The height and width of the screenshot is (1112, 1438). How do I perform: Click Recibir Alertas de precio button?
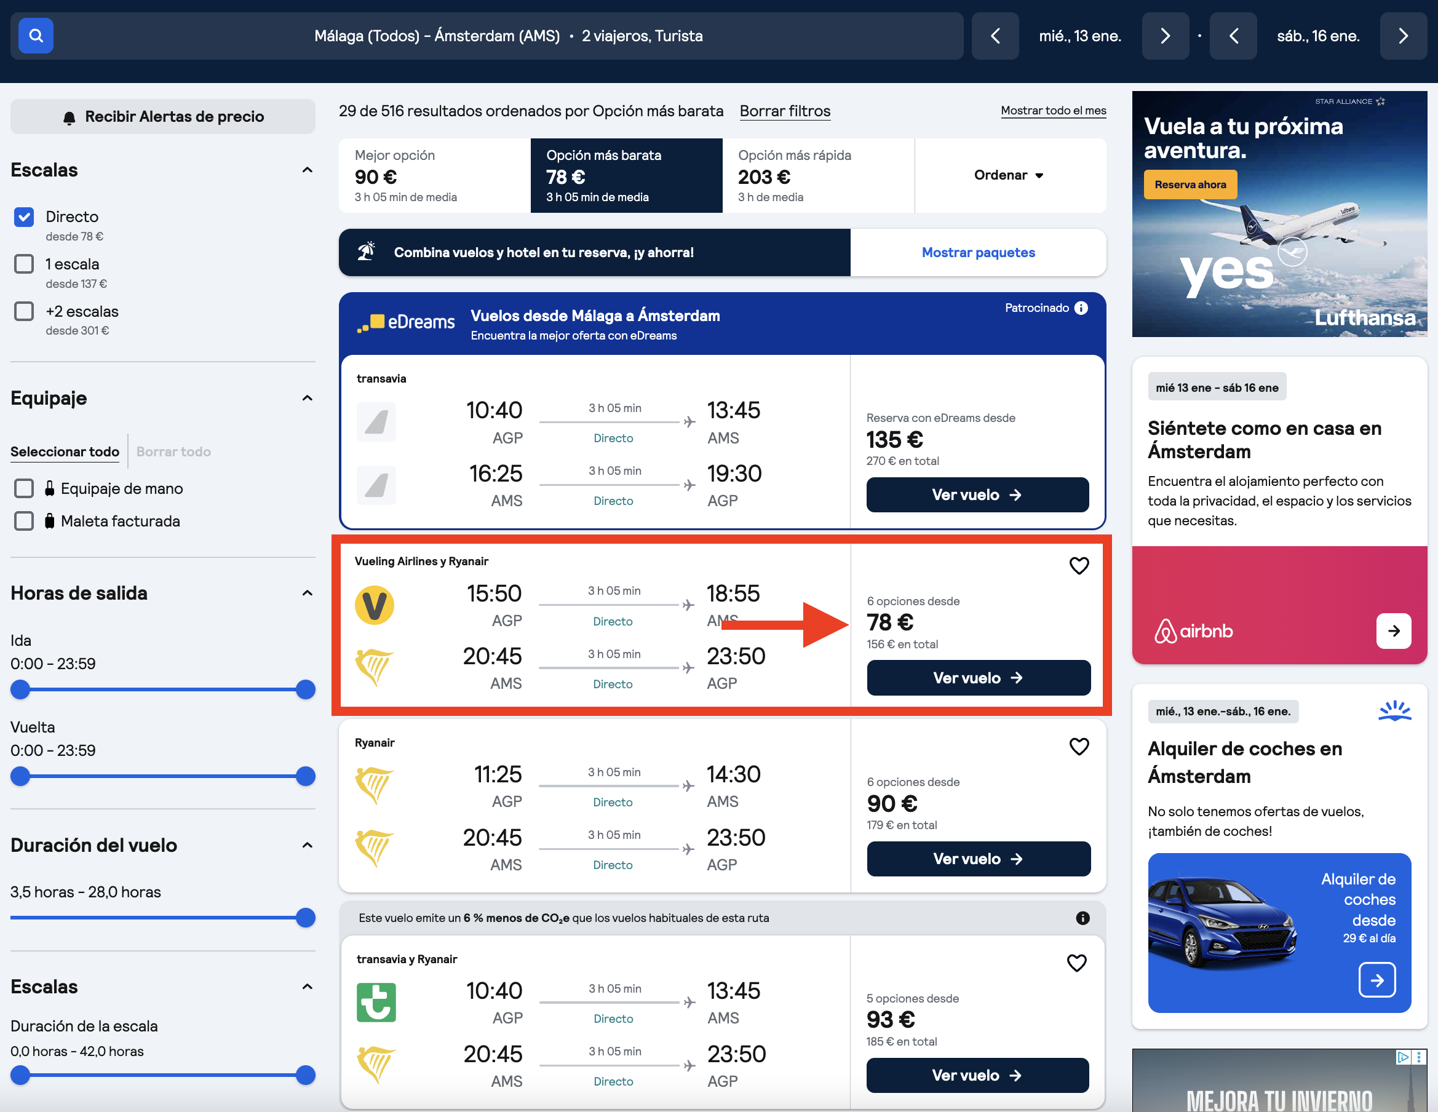point(162,116)
